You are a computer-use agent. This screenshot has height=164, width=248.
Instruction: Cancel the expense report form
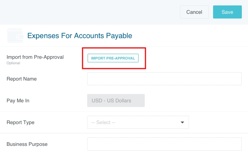[194, 12]
